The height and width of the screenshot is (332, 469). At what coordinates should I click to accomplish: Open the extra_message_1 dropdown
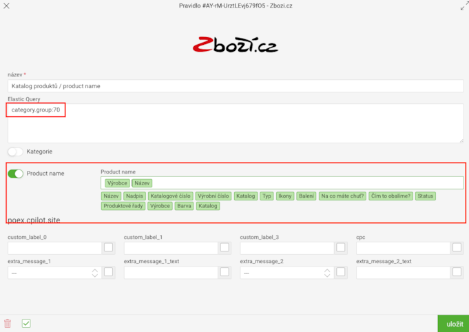click(x=54, y=273)
